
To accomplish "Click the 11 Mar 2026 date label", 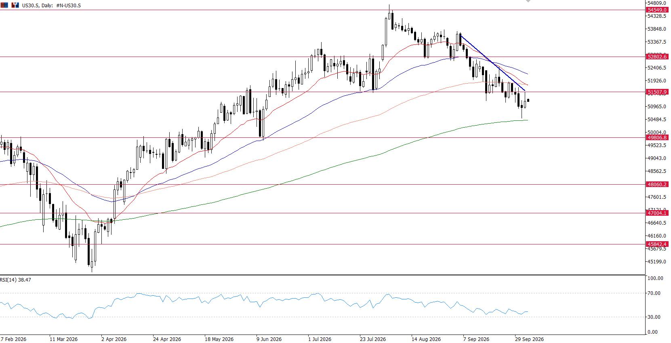I will click(x=63, y=339).
